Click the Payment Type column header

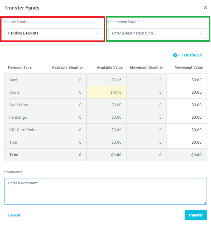(20, 67)
